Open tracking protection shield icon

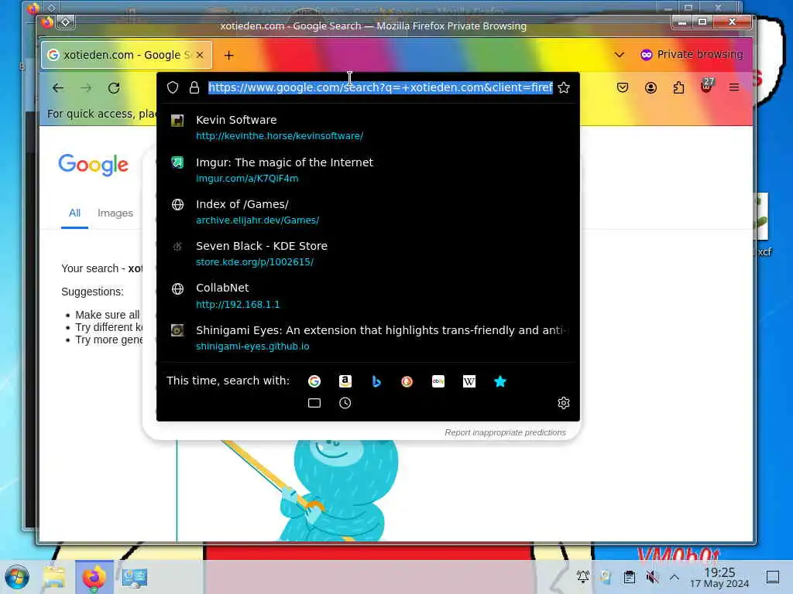point(173,87)
